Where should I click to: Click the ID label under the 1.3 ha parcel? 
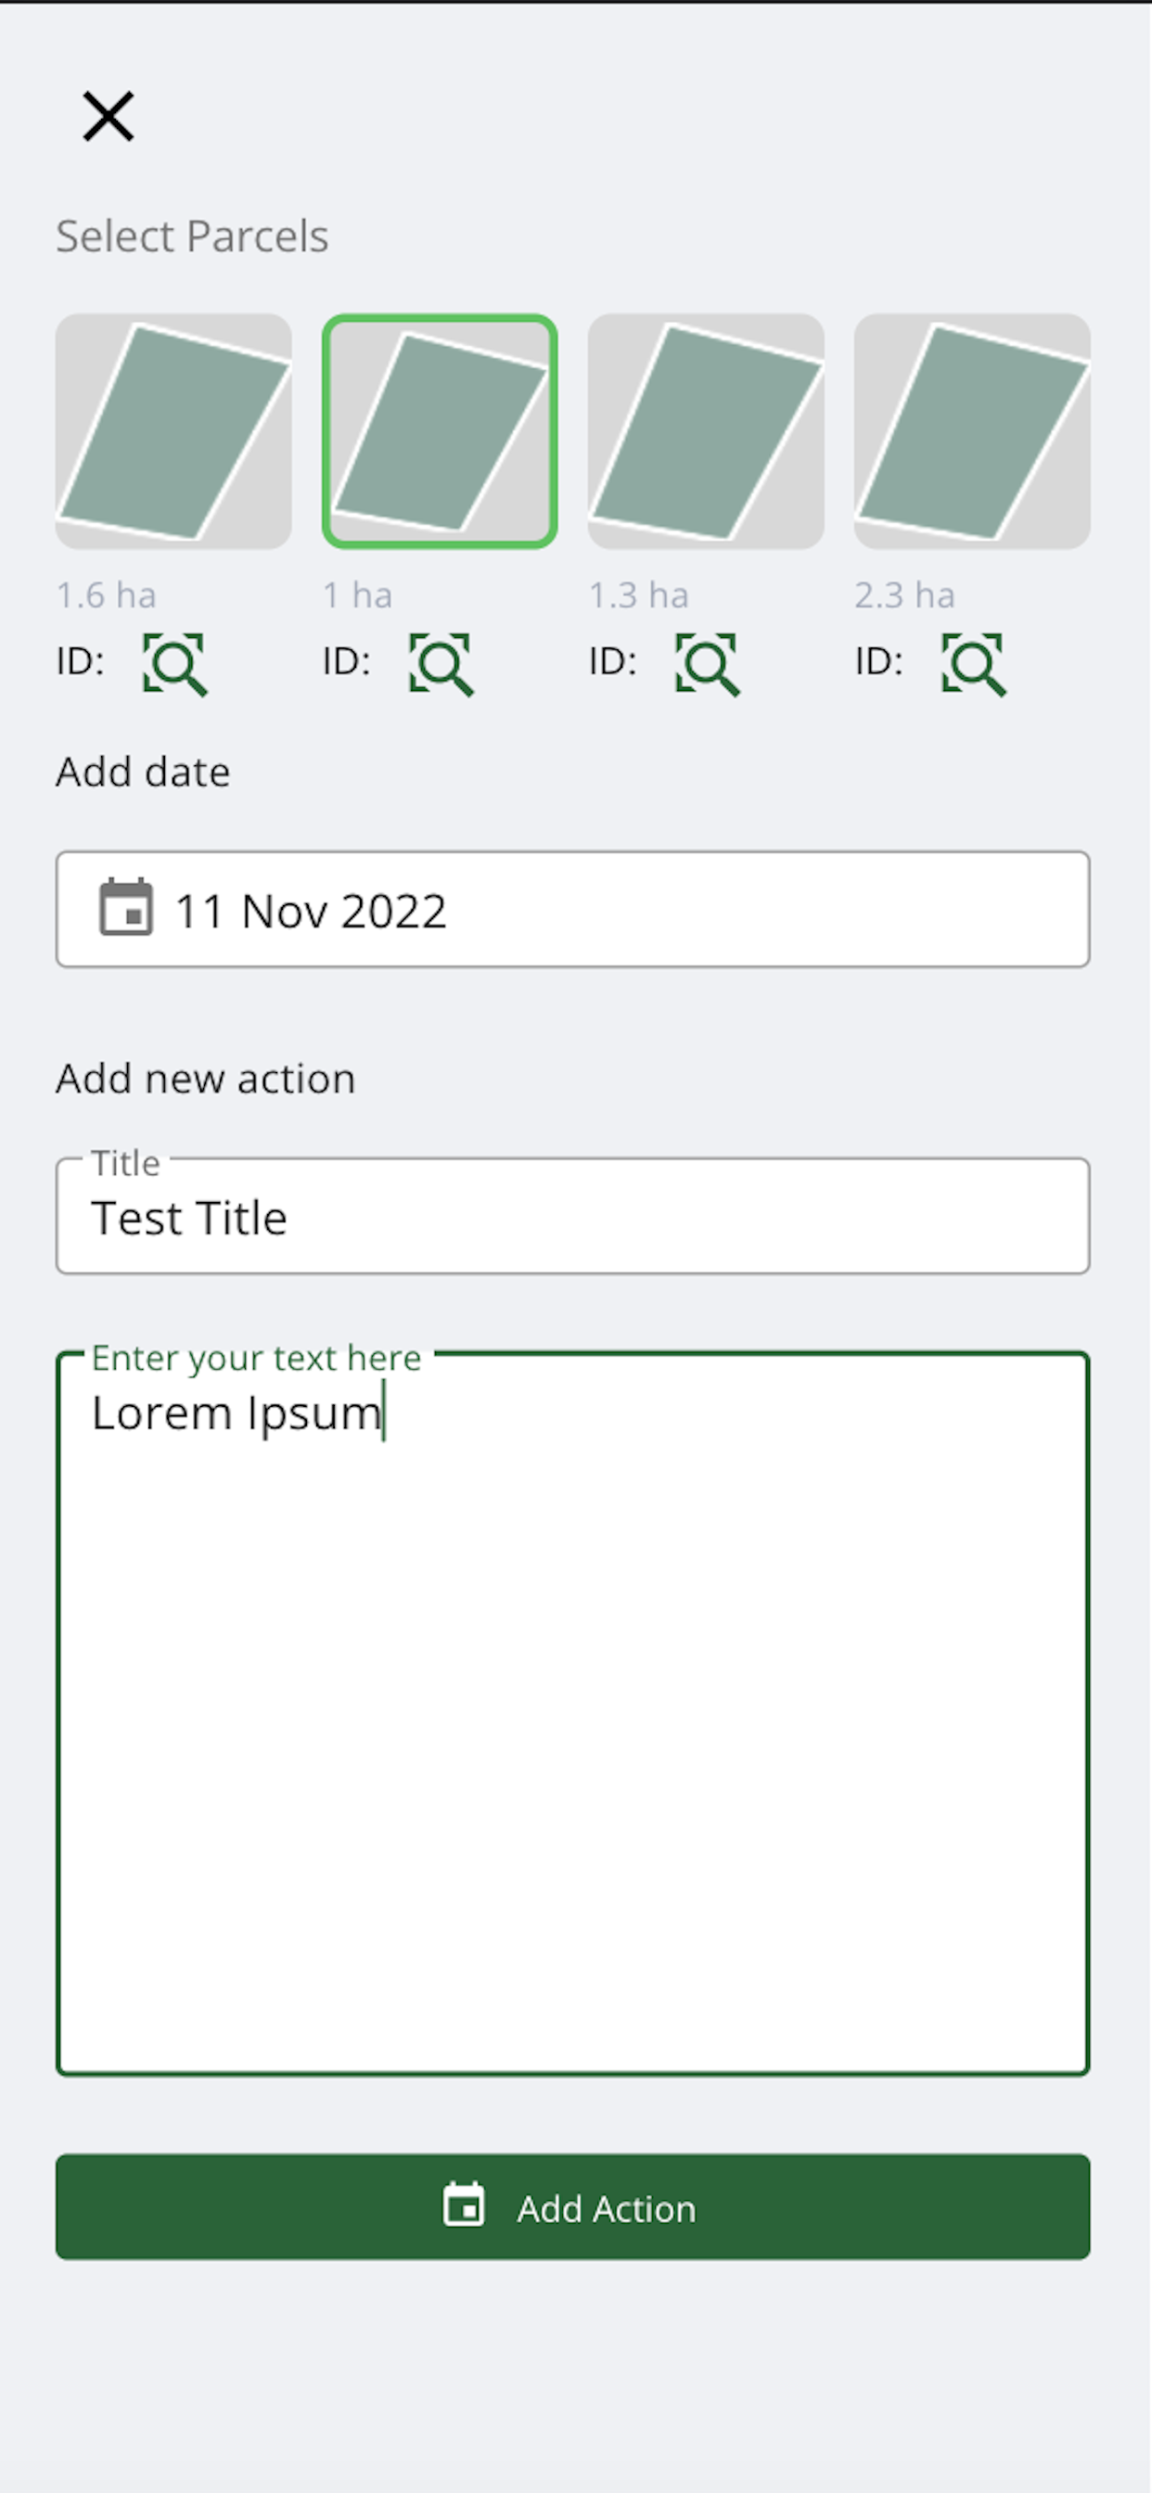click(613, 661)
